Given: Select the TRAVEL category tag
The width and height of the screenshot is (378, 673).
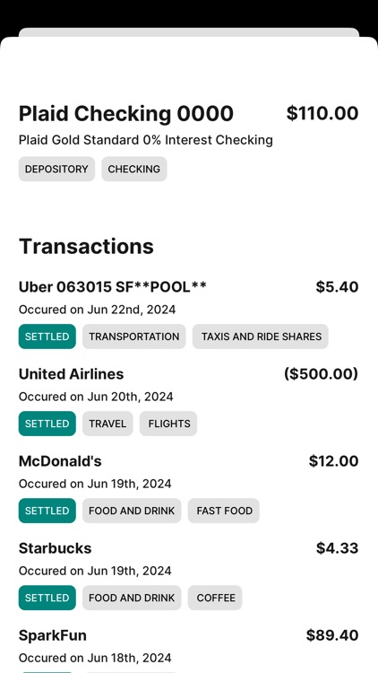Looking at the screenshot, I should tap(107, 424).
